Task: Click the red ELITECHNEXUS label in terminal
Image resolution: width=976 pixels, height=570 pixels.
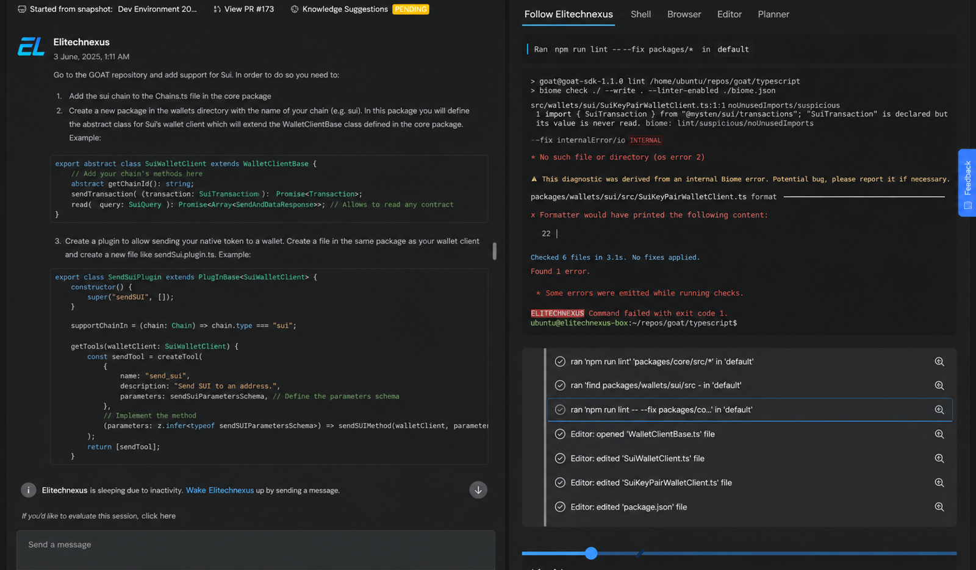Action: 557,313
